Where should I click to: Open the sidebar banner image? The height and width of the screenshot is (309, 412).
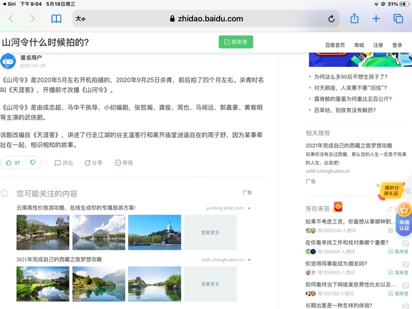(x=360, y=60)
